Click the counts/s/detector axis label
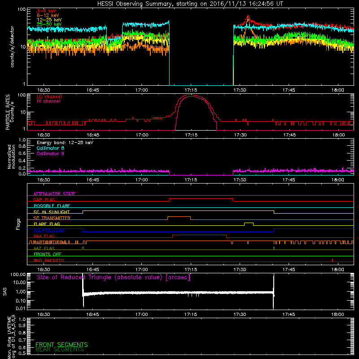Image resolution: width=359 pixels, height=359 pixels. pos(12,47)
